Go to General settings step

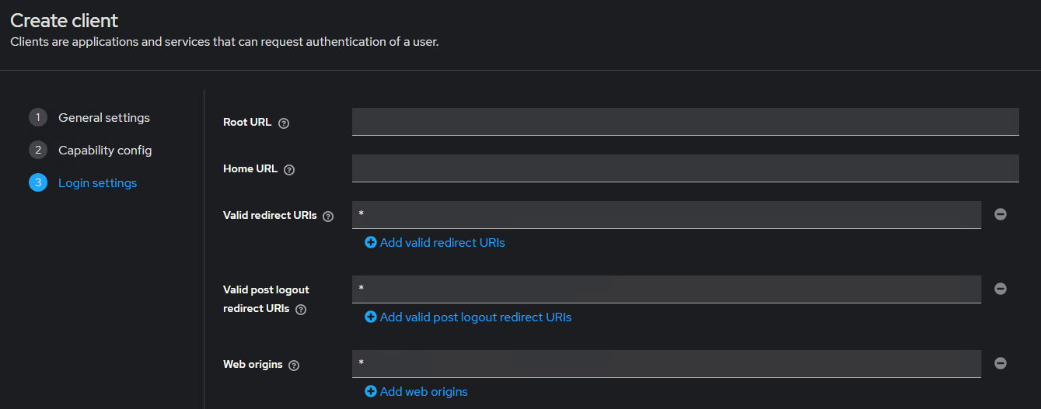point(104,118)
